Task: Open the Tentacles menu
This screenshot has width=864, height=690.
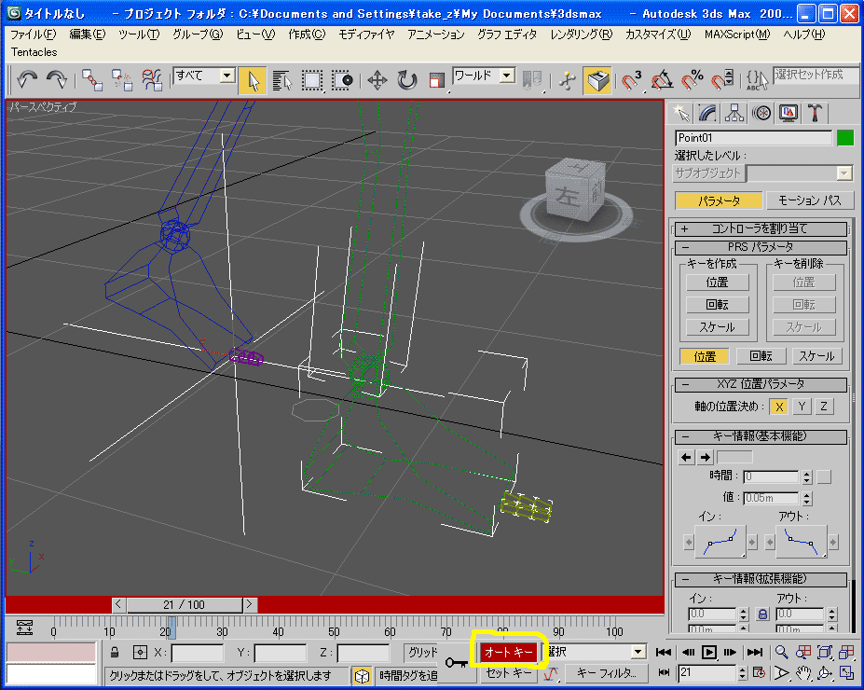Action: point(34,52)
